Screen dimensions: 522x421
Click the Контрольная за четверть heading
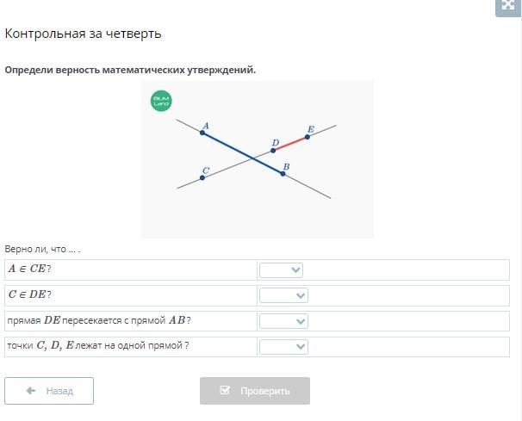[84, 34]
